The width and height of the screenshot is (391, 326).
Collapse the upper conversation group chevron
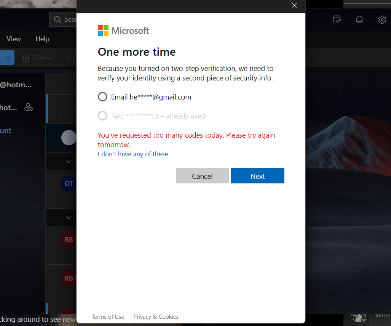tap(69, 161)
